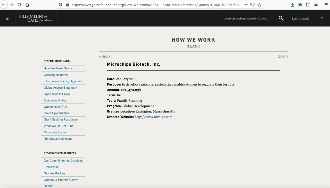This screenshot has height=188, width=330.
Task: Open Our Commitment to Grantees link
Action: (x=63, y=161)
